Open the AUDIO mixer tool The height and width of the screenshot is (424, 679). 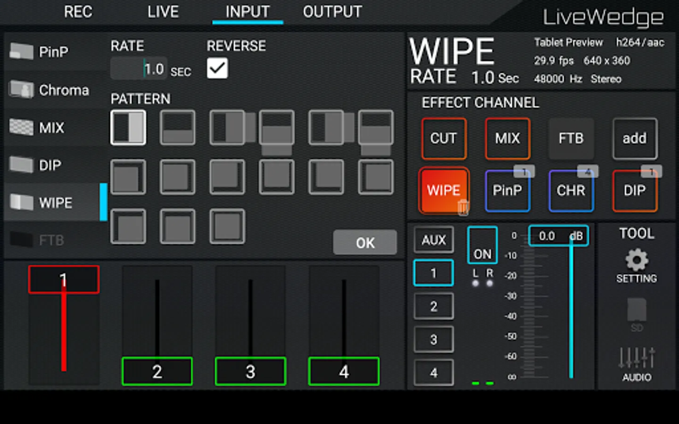pos(637,364)
